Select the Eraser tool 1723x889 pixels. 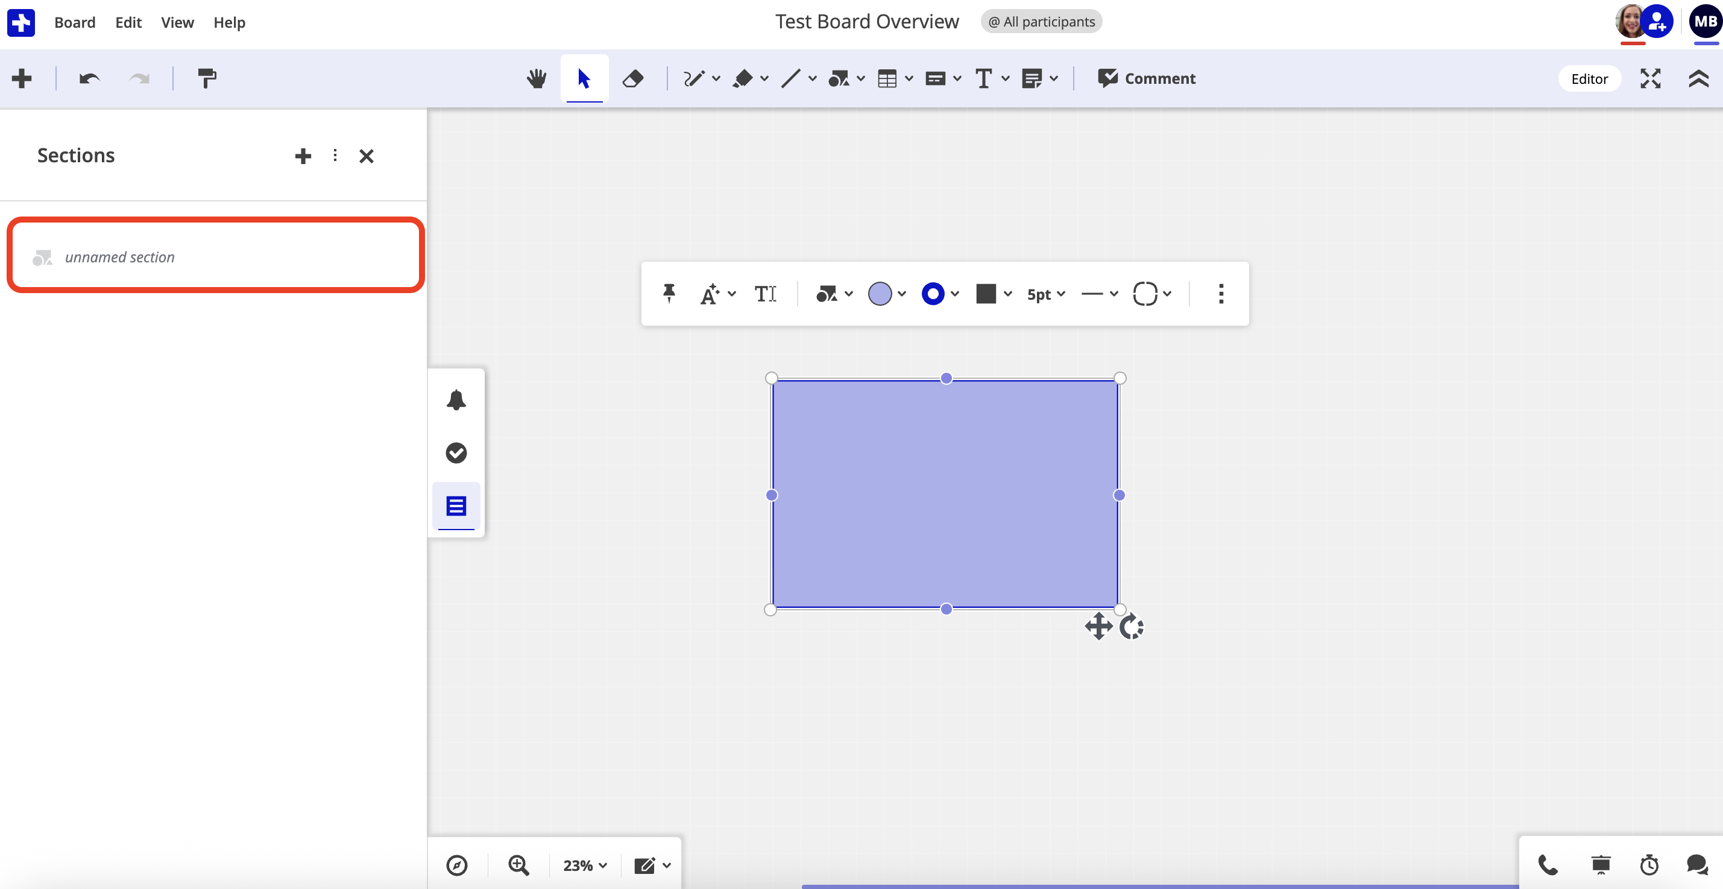(x=634, y=78)
